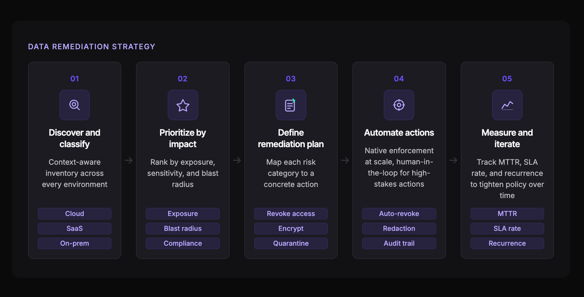Choose the Blast radius tag
The width and height of the screenshot is (584, 297).
(x=183, y=228)
